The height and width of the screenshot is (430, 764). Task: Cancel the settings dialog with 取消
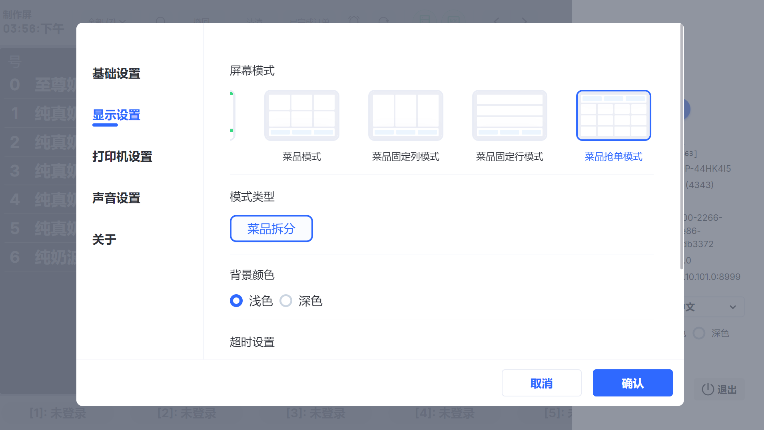[x=542, y=383]
